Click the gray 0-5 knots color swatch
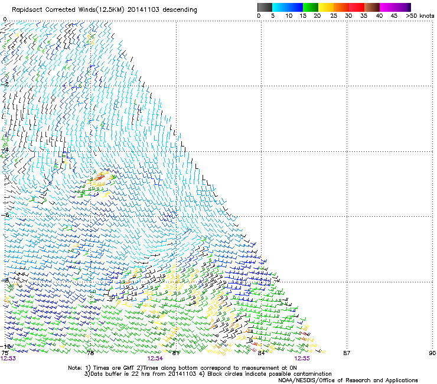Viewport: 437px width, 384px height. coord(265,7)
